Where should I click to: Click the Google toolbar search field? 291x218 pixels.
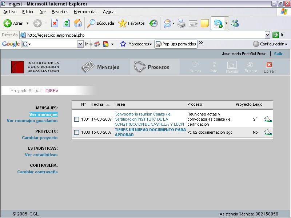[x=53, y=44]
